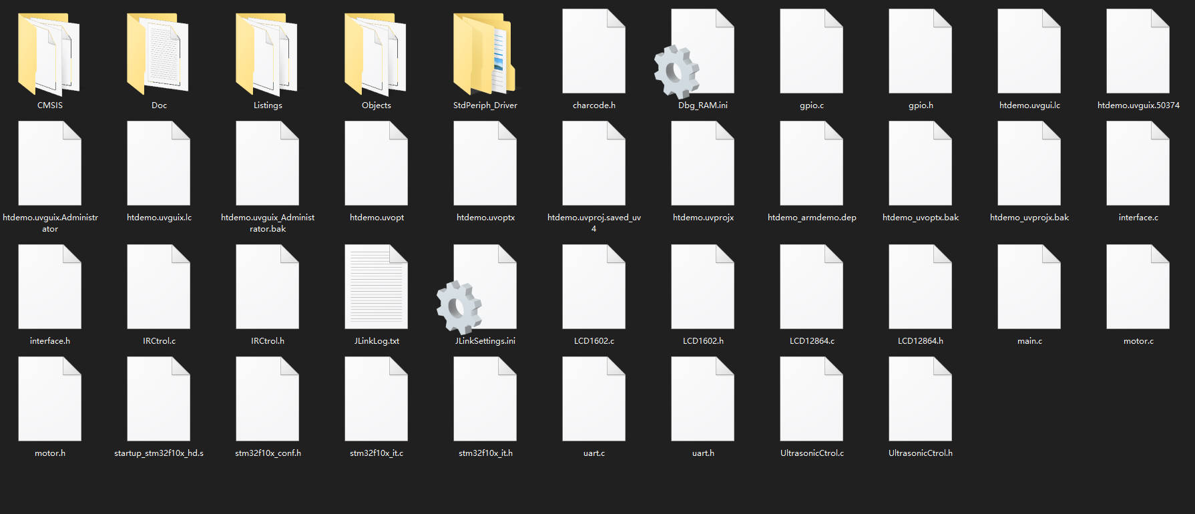Select the uart.h file icon
Viewport: 1195px width, 514px height.
[x=702, y=399]
